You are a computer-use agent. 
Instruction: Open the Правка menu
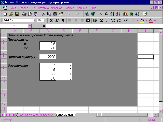pyautogui.click(x=23, y=8)
